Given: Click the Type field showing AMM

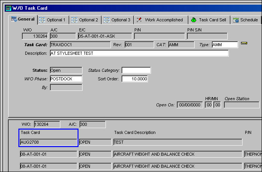Looking at the screenshot, I should click(225, 45).
